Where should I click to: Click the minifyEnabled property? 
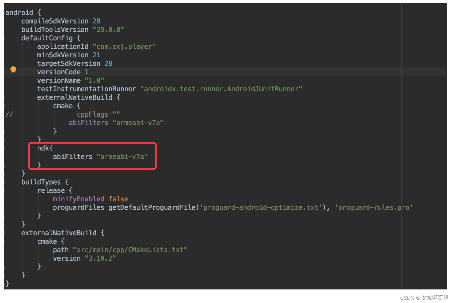click(79, 199)
